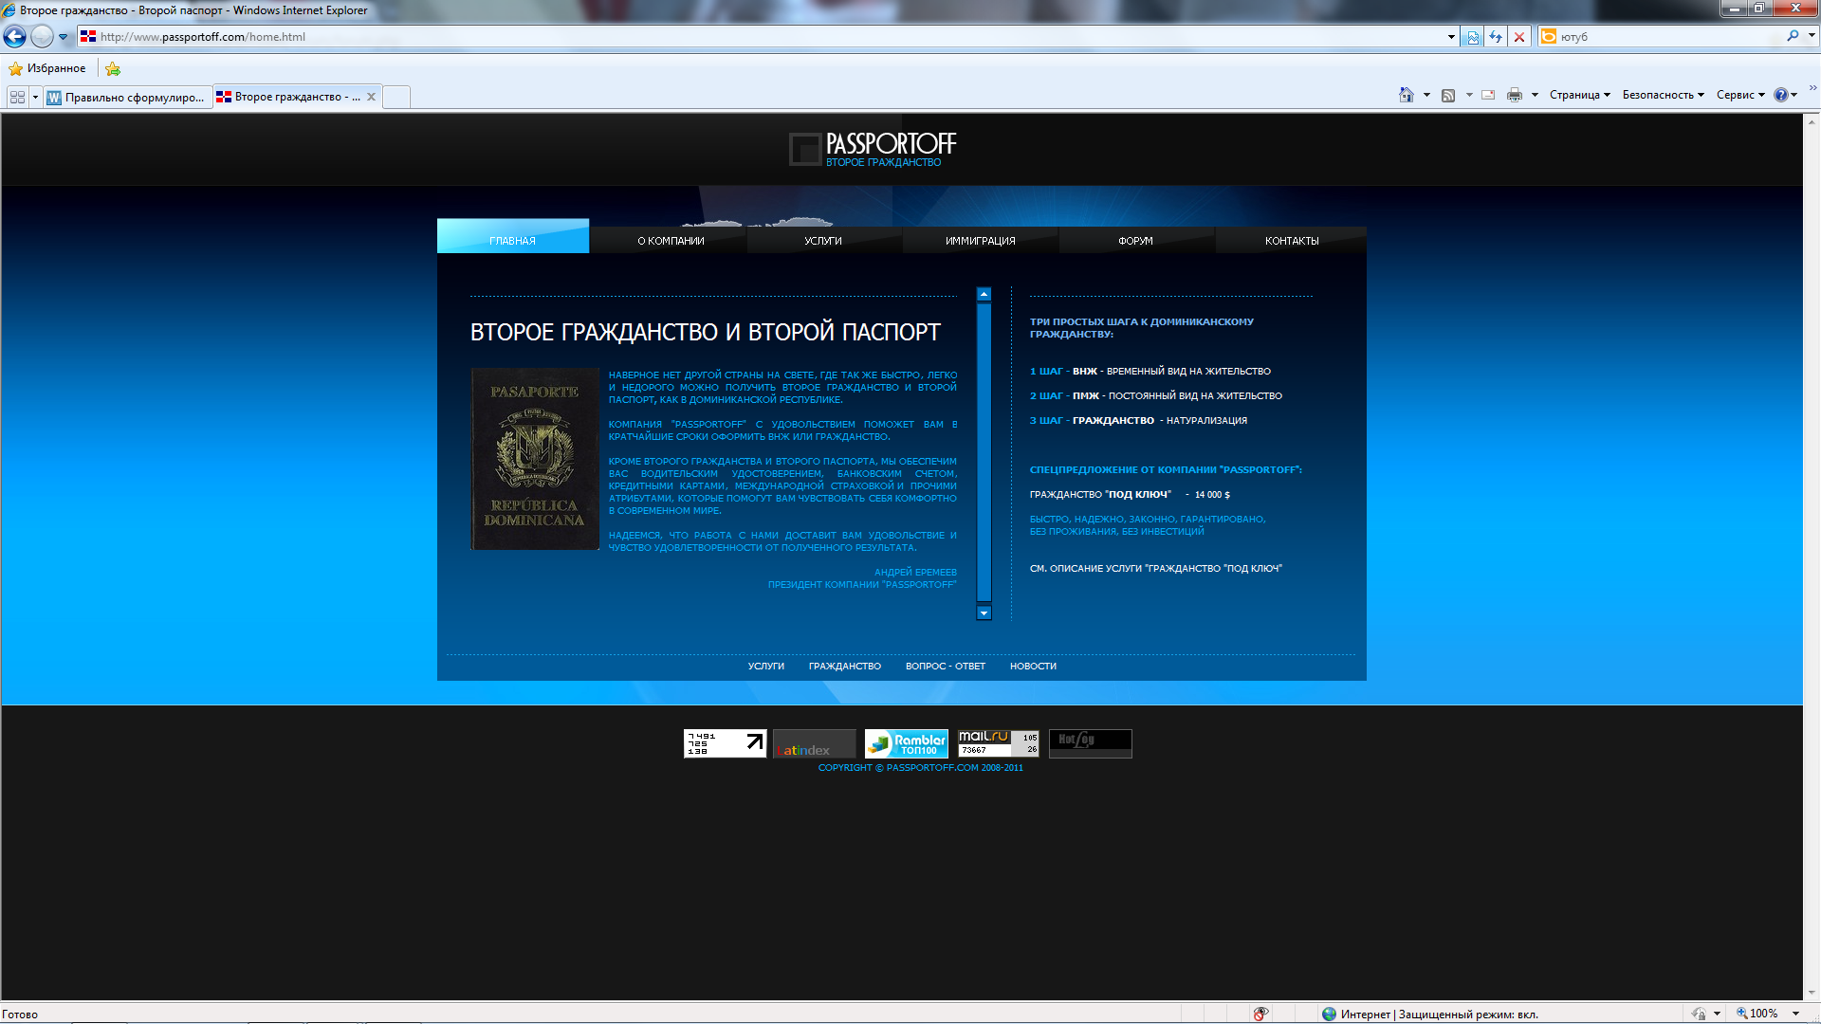Select the ГЛАВНАЯ navigation tab
The height and width of the screenshot is (1024, 1821).
[x=513, y=237]
